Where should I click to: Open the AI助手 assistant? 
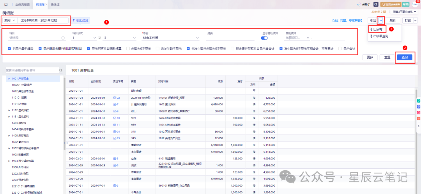[x=364, y=5]
